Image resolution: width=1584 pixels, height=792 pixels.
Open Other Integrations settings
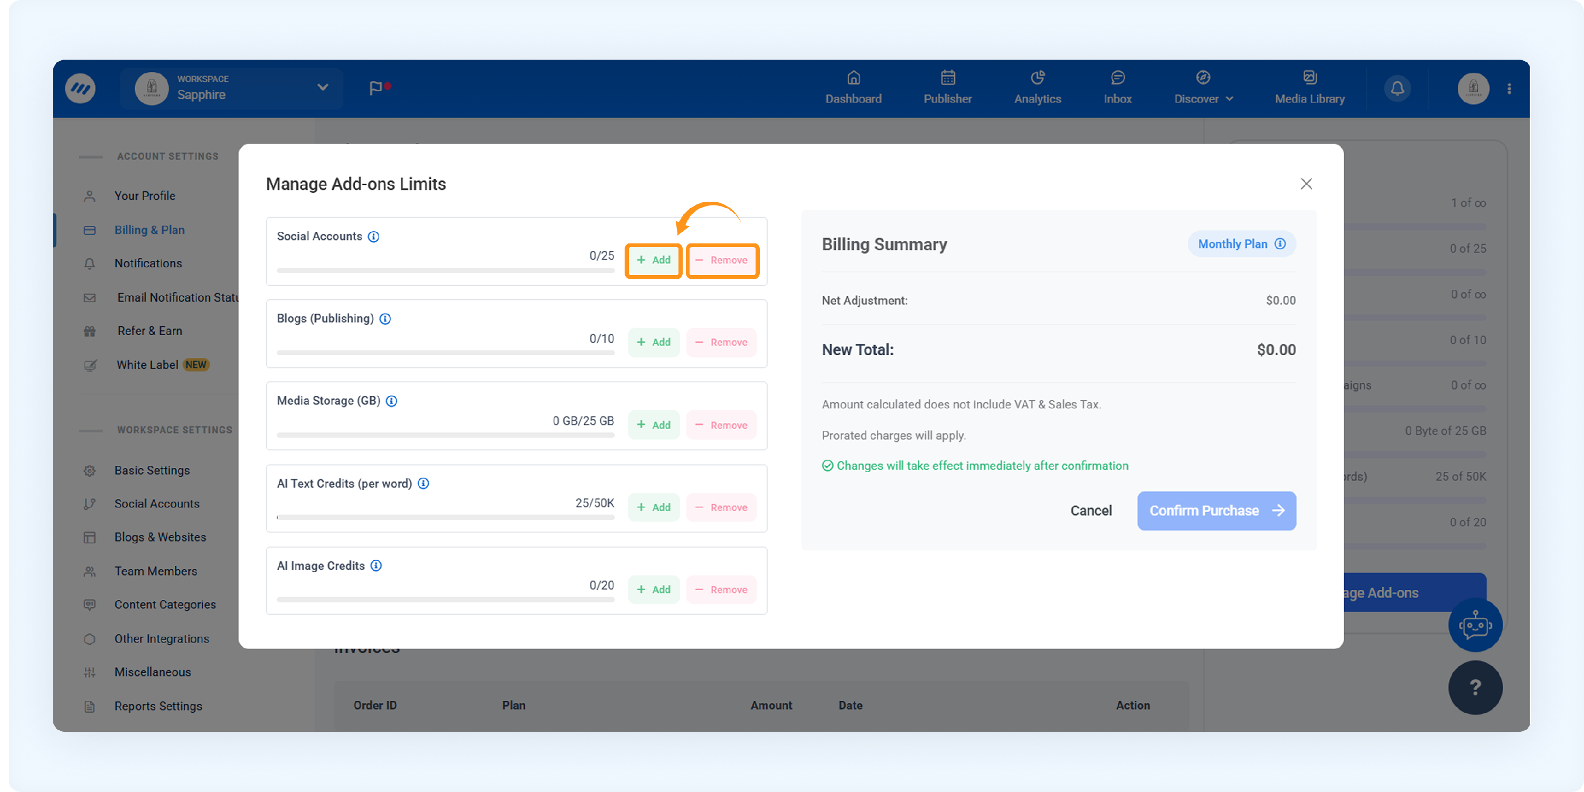[161, 639]
